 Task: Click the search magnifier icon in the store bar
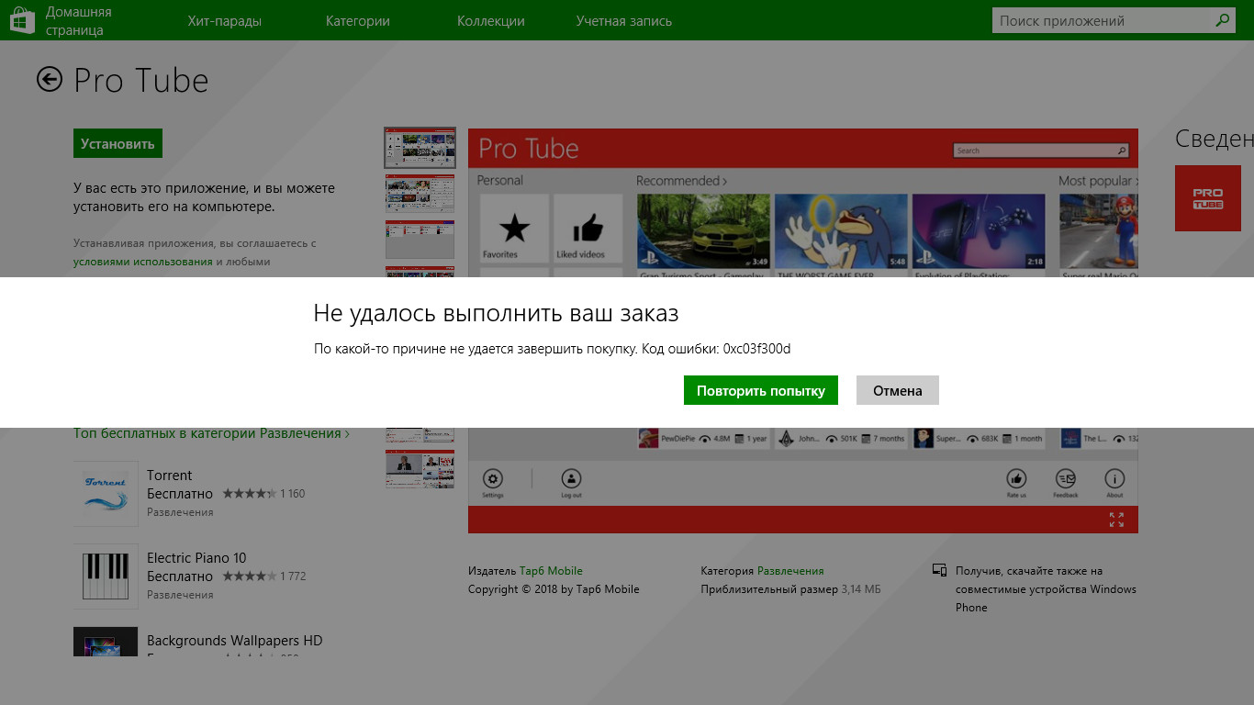pos(1222,20)
